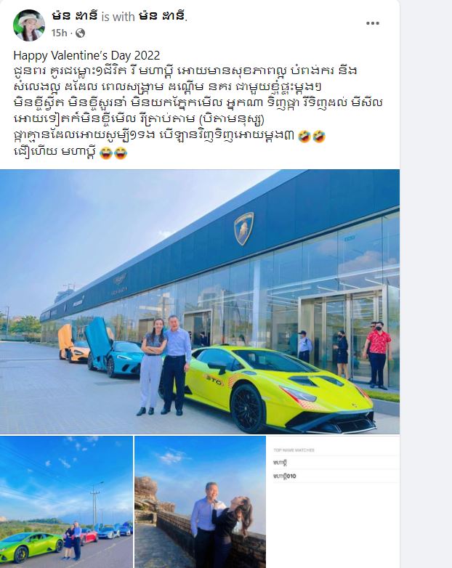Viewport: 452px width, 568px height.
Task: Click the globe public privacy icon
Action: (80, 33)
